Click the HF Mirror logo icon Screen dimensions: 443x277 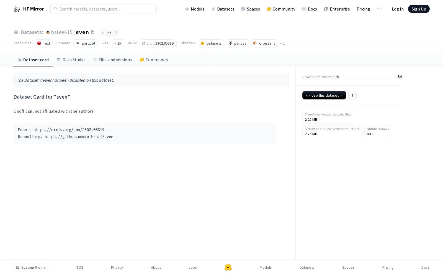pyautogui.click(x=17, y=9)
